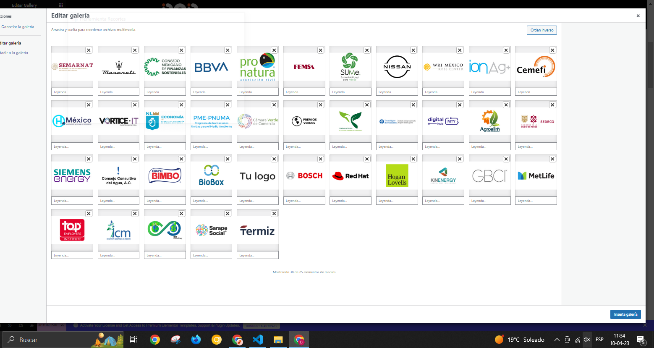Remove the BBVA image with its X

point(228,50)
